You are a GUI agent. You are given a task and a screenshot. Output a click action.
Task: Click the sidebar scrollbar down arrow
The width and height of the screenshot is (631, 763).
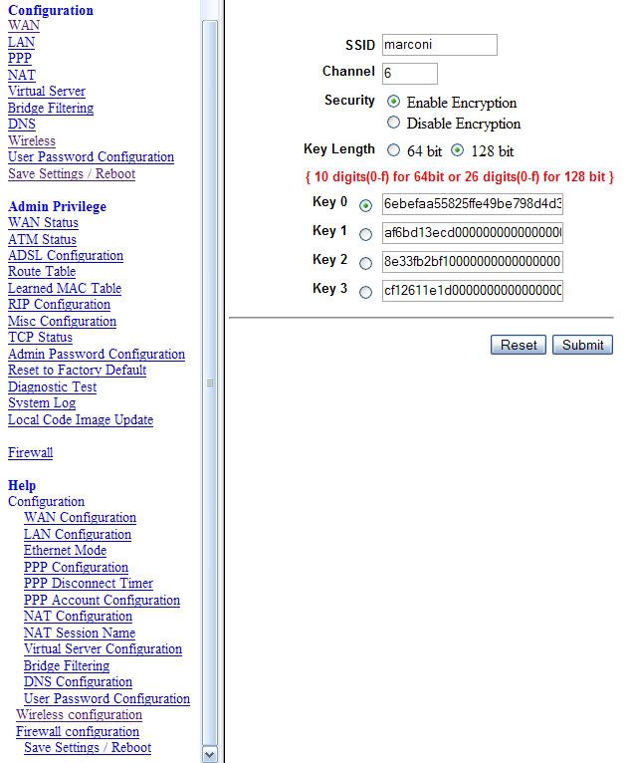(x=209, y=755)
